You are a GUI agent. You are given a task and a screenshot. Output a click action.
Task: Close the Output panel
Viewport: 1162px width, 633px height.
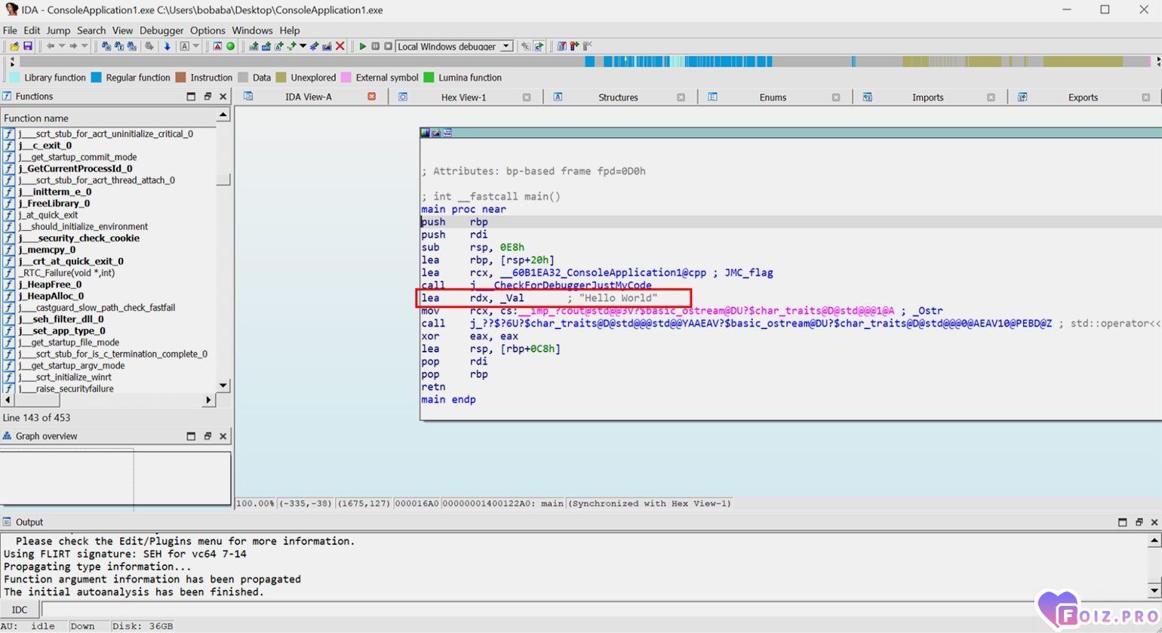click(1153, 522)
